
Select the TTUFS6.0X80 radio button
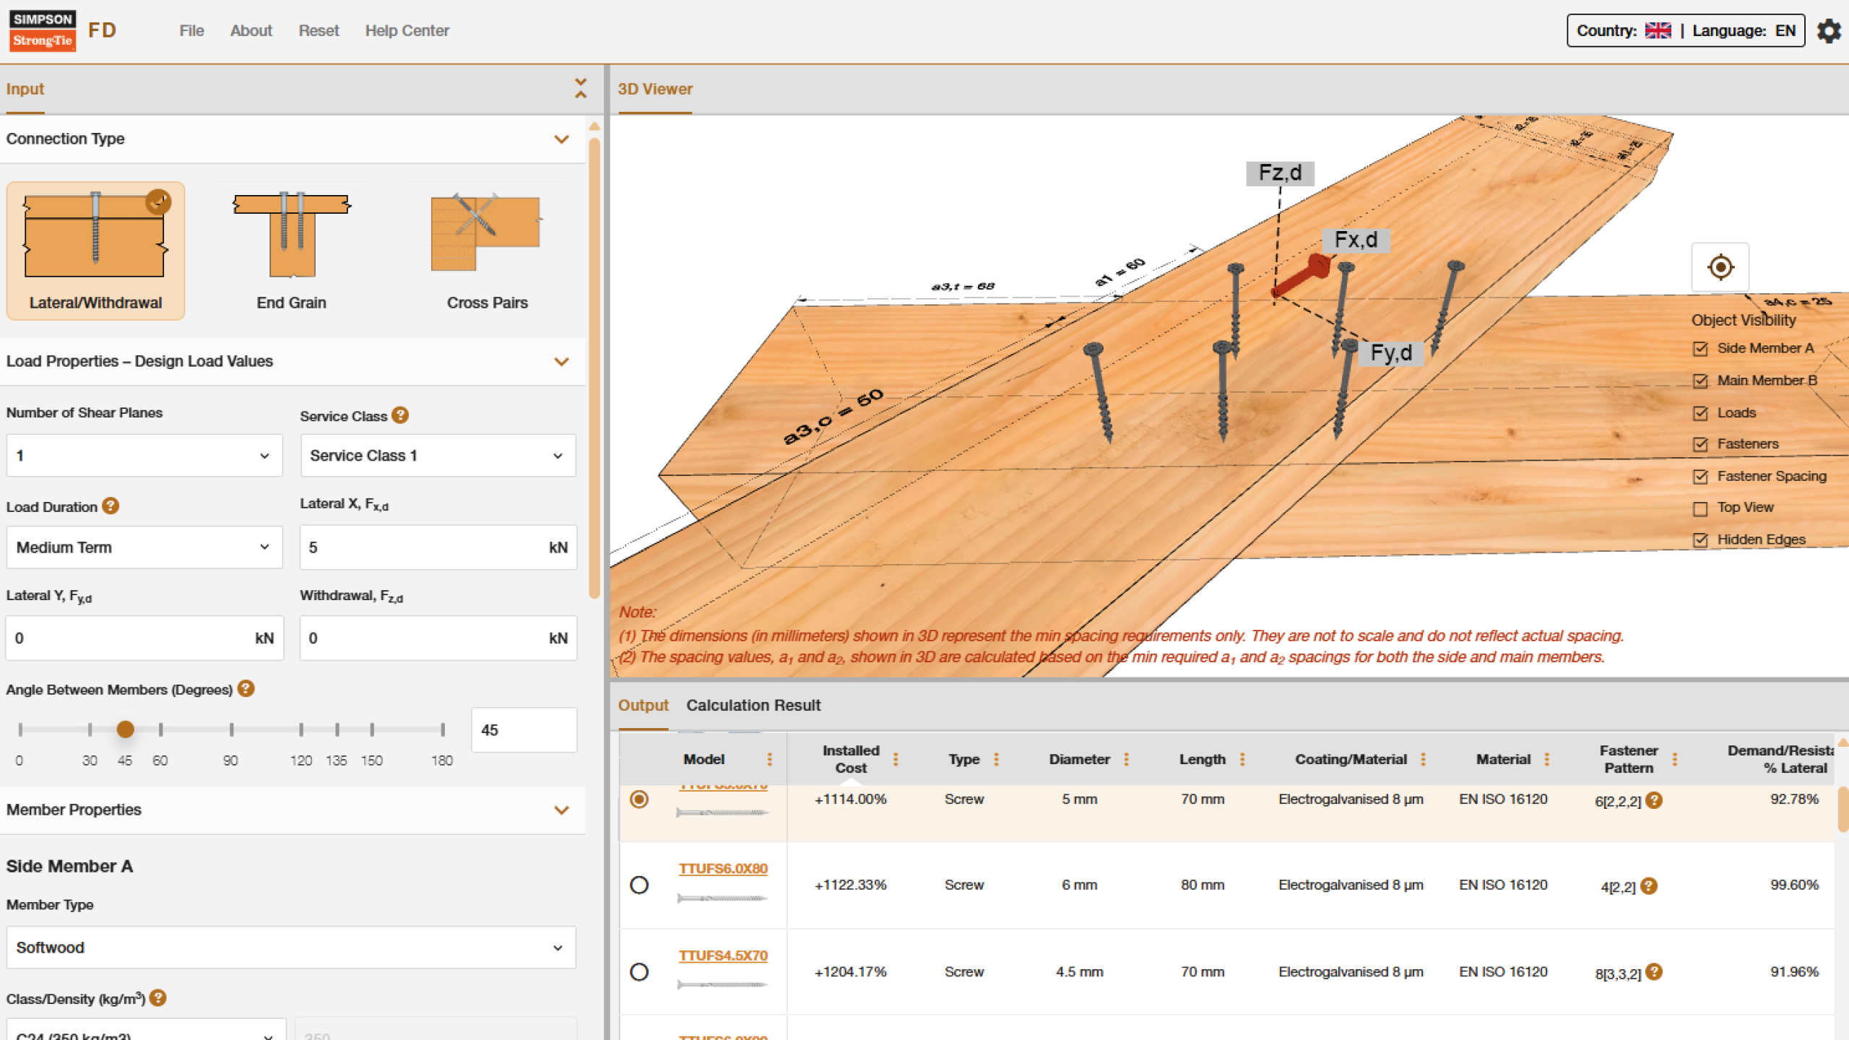point(639,885)
